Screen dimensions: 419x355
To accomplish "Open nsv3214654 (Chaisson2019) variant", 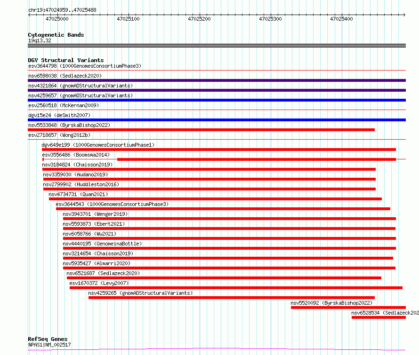I will click(98, 253).
